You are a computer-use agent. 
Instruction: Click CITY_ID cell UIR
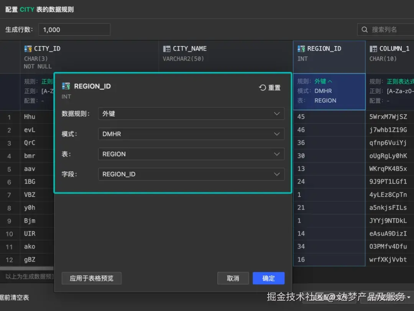tap(37, 234)
